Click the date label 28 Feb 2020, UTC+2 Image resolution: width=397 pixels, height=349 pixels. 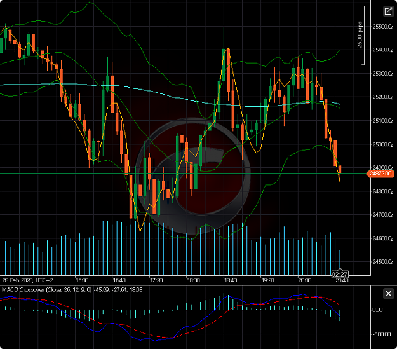28,280
